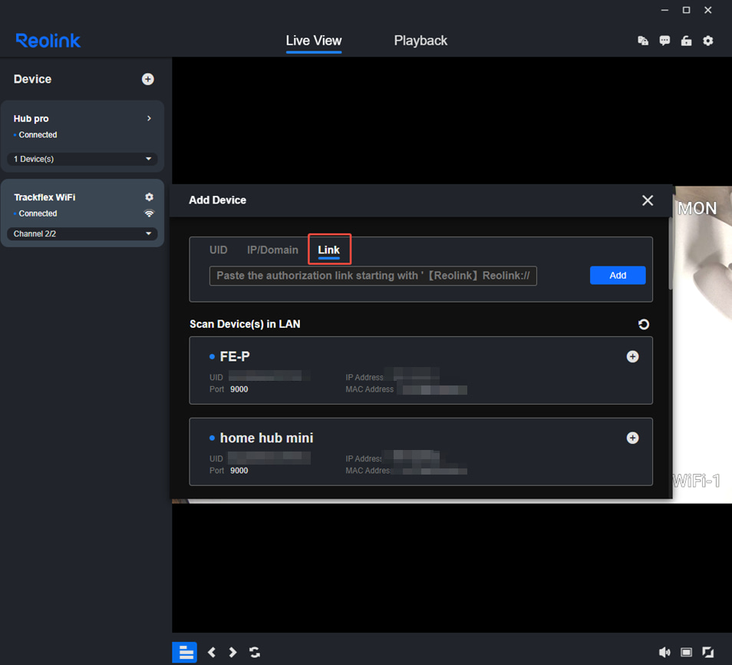This screenshot has width=732, height=665.
Task: Select the Hub pro device name
Action: pyautogui.click(x=31, y=119)
